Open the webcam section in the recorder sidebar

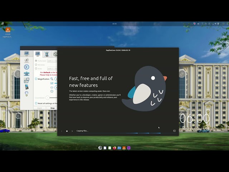pyautogui.click(x=26, y=60)
